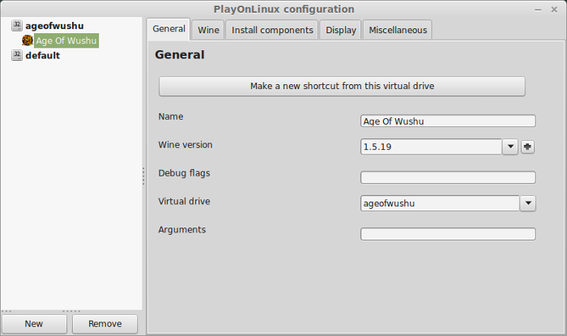This screenshot has height=336, width=567.
Task: Click the Arguments input field
Action: pyautogui.click(x=448, y=234)
